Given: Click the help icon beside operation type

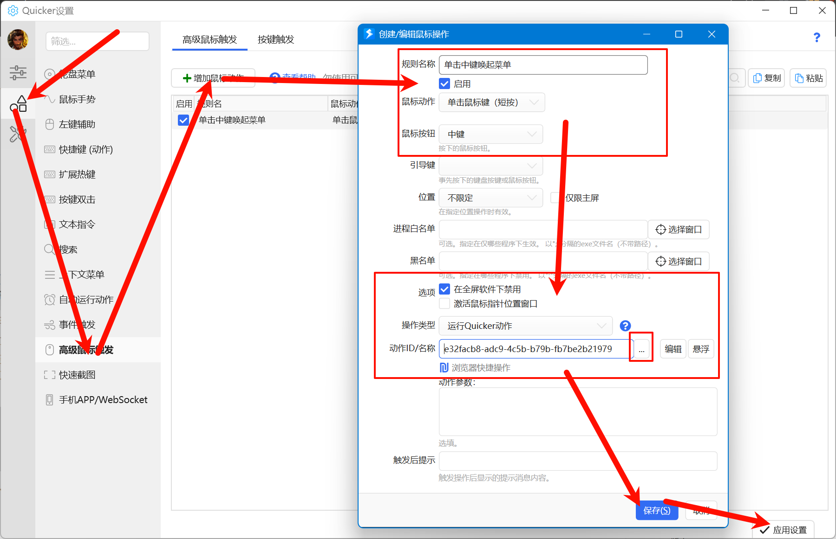Looking at the screenshot, I should click(625, 326).
